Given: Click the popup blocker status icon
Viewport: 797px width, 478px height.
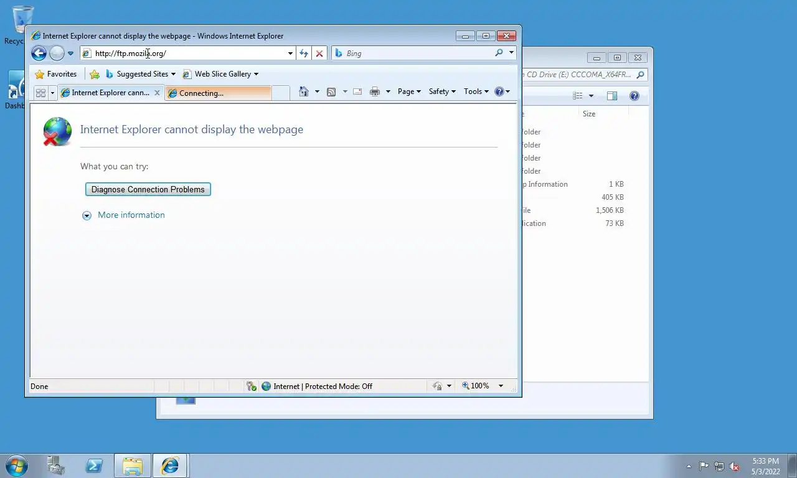Looking at the screenshot, I should pyautogui.click(x=252, y=387).
